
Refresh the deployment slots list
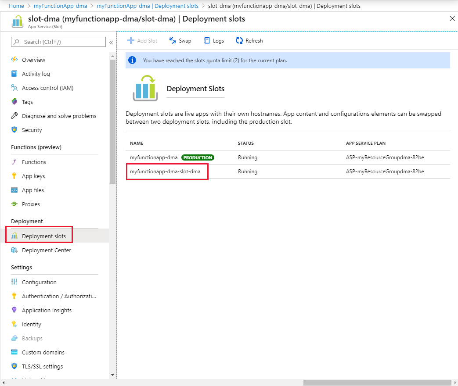(249, 40)
